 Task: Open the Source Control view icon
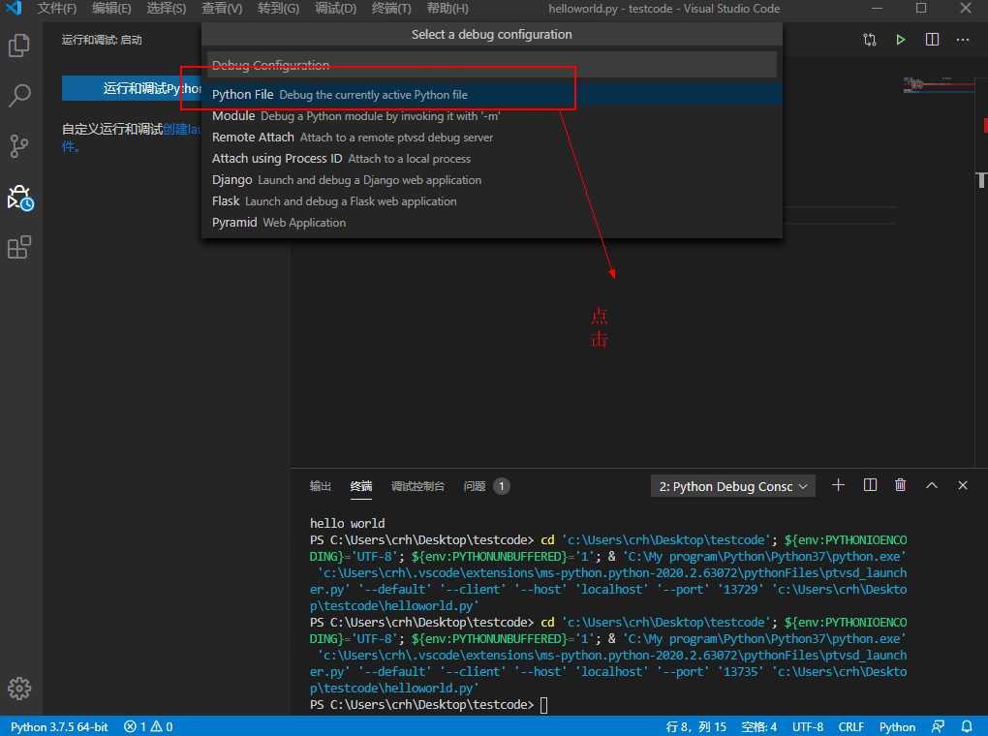(x=19, y=146)
